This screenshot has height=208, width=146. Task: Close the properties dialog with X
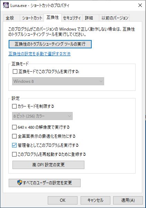(140, 6)
